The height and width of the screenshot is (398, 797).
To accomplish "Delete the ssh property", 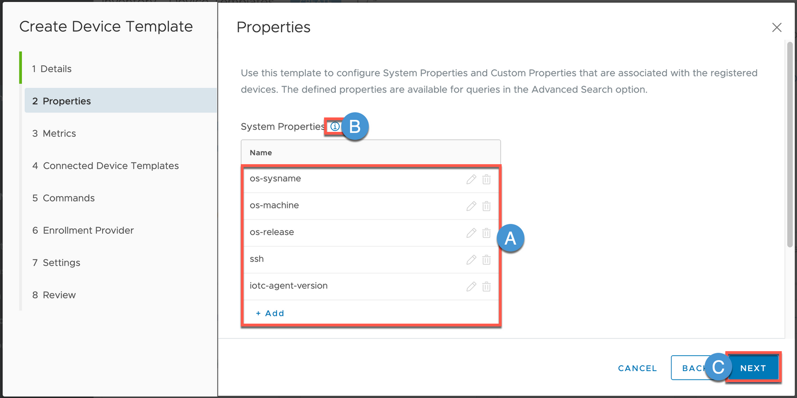I will point(487,260).
